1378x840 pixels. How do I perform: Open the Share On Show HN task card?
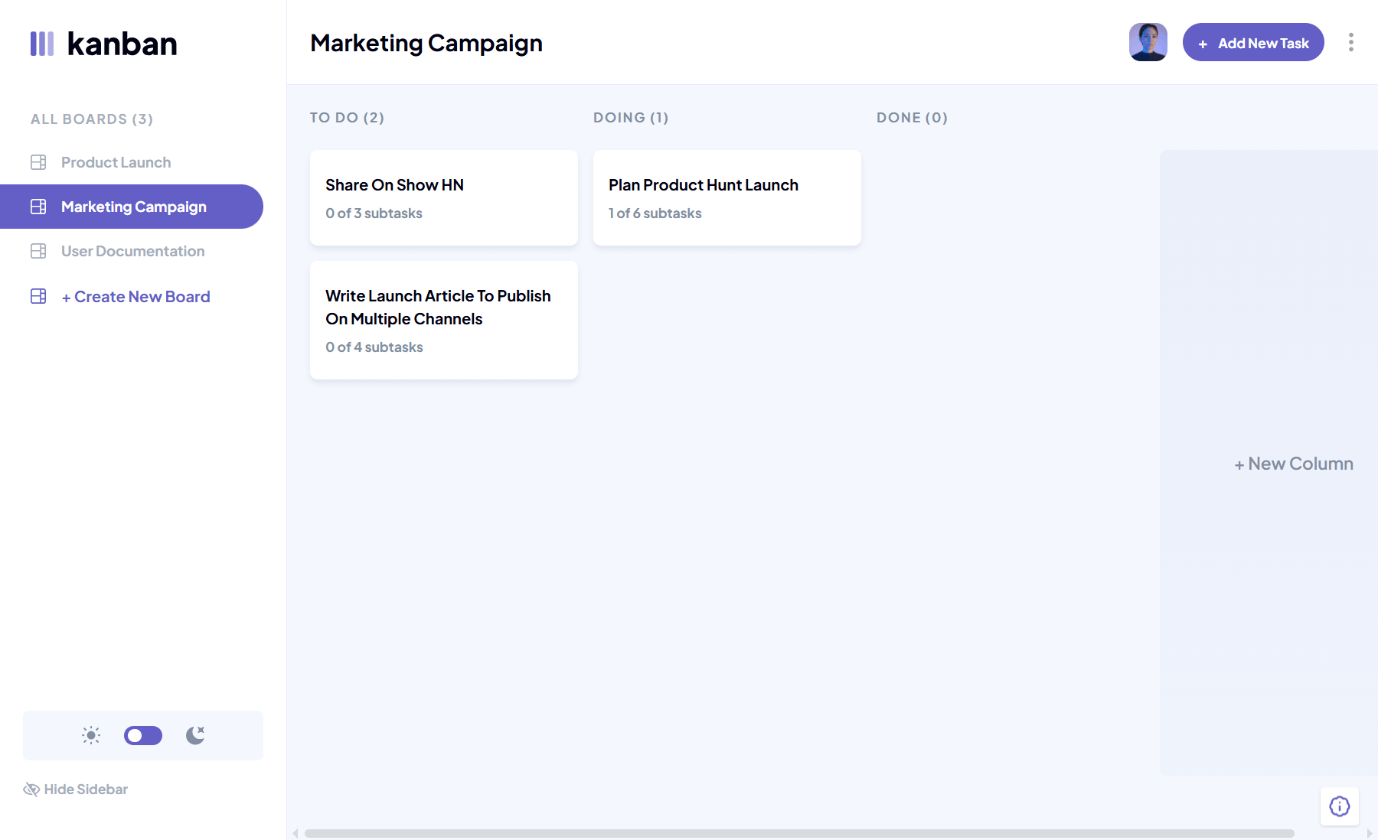(443, 197)
